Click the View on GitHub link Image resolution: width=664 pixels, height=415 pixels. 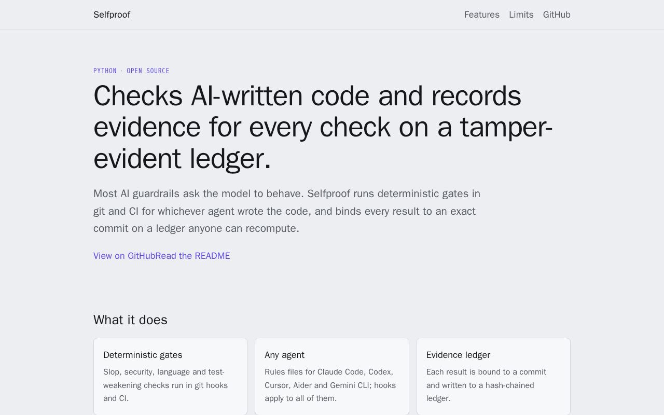point(124,256)
